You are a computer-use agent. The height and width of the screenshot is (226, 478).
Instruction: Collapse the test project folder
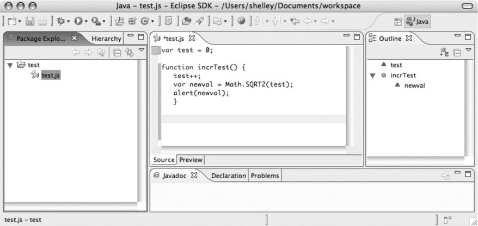tap(10, 65)
